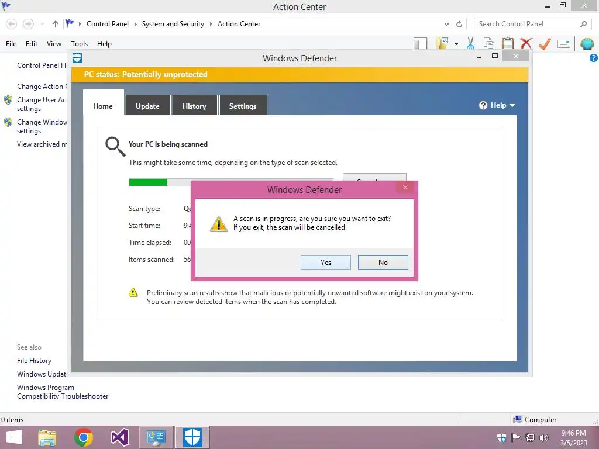Switch to Control Panel taskbar button
The width and height of the screenshot is (599, 449).
tap(156, 437)
